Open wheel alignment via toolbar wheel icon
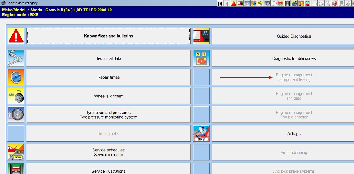Image resolution: width=354 pixels, height=174 pixels. coord(261,3)
